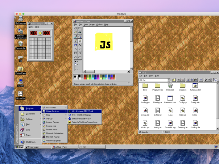Pick the Text tool in Paint
219x164 pixels.
79,45
